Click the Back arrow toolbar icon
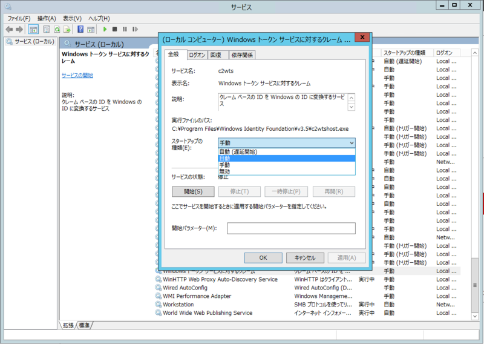Image resolution: width=484 pixels, height=344 pixels. (x=9, y=29)
